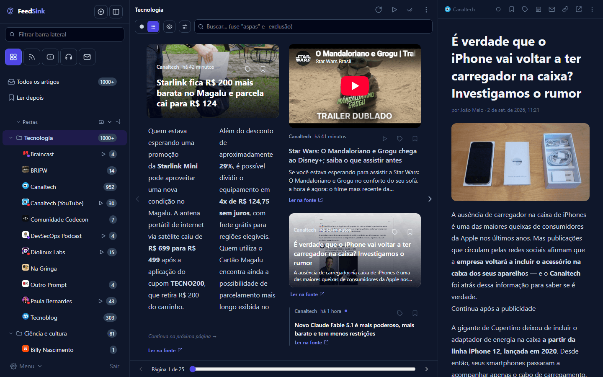The width and height of the screenshot is (603, 377).
Task: Play the Paula Bernardes feed
Action: 100,301
